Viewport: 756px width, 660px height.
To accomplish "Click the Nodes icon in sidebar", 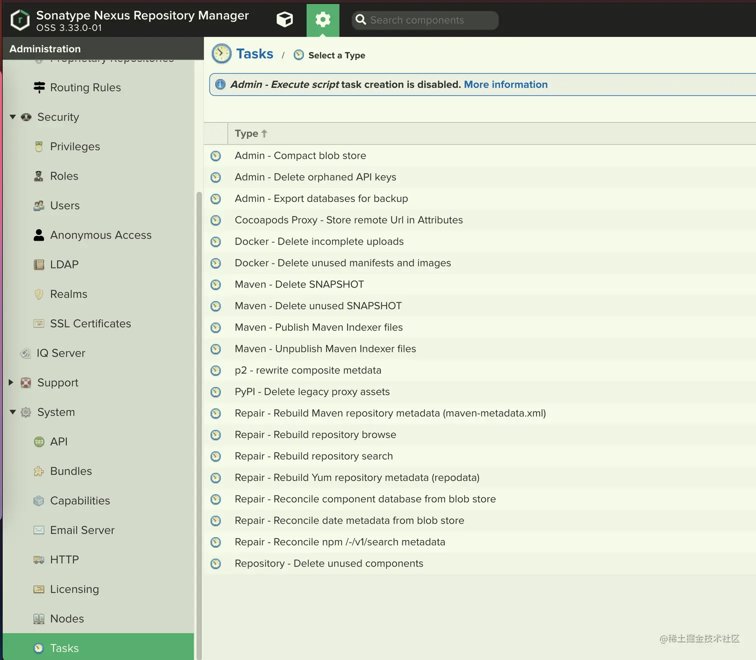I will (x=38, y=618).
